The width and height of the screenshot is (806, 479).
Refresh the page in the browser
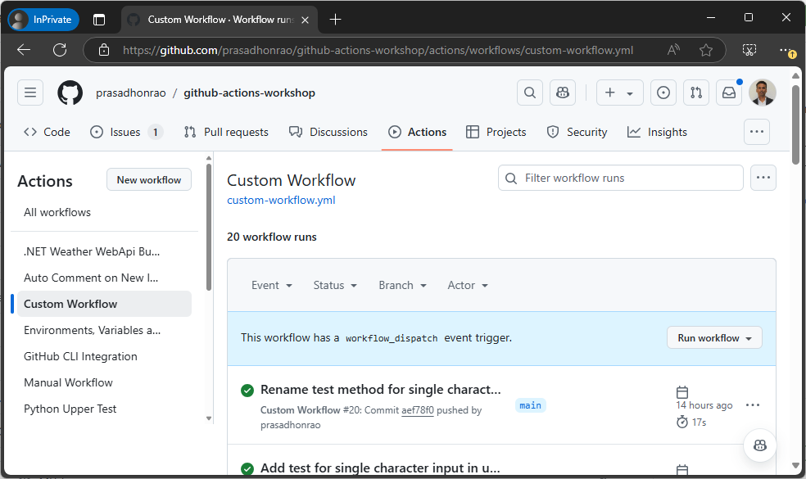point(60,50)
